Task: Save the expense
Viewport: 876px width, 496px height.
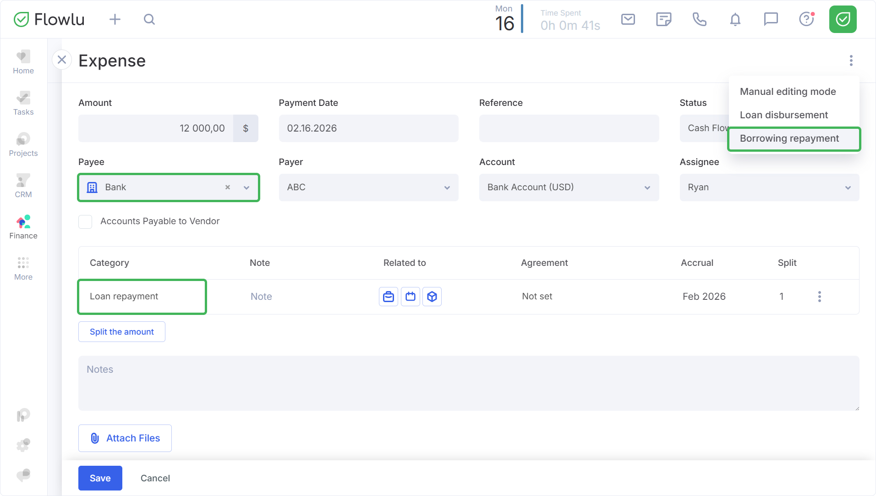Action: pyautogui.click(x=100, y=478)
